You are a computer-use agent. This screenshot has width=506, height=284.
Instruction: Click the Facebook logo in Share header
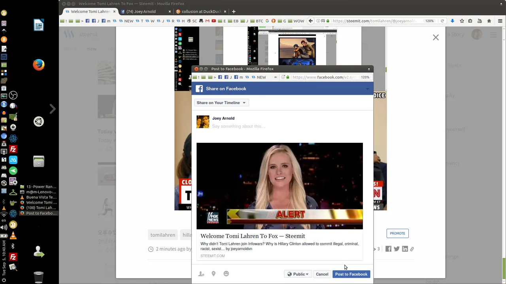pyautogui.click(x=199, y=89)
